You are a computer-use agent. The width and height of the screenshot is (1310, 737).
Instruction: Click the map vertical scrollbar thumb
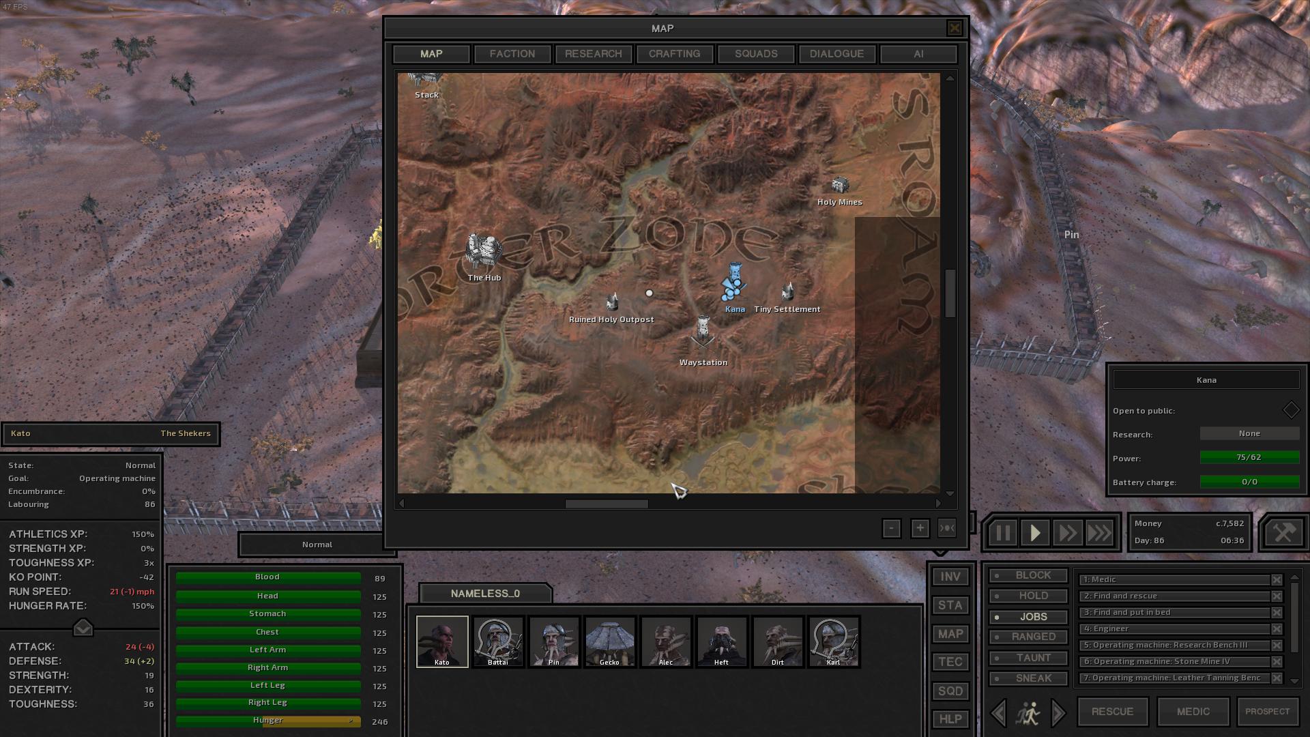[950, 293]
